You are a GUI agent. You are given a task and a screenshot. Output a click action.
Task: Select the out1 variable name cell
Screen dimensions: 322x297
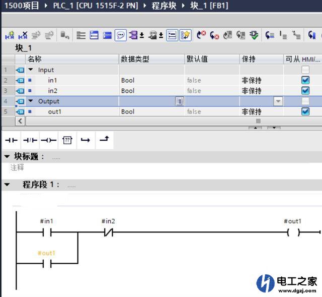55,112
